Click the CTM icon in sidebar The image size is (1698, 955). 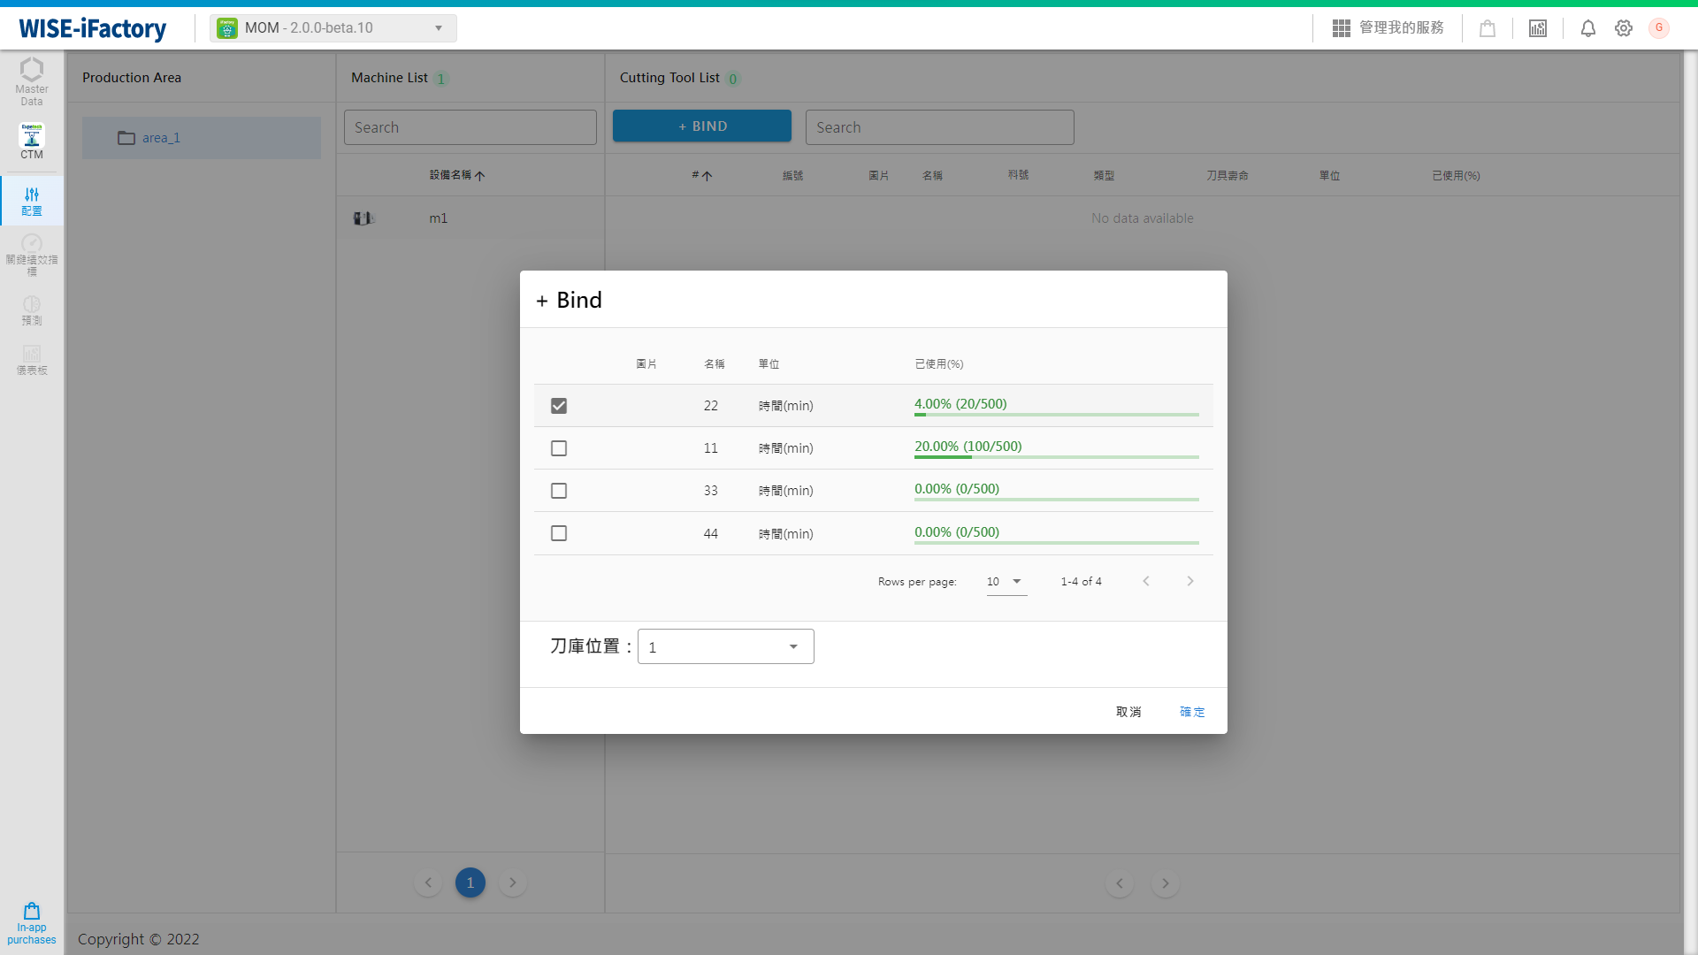tap(32, 139)
